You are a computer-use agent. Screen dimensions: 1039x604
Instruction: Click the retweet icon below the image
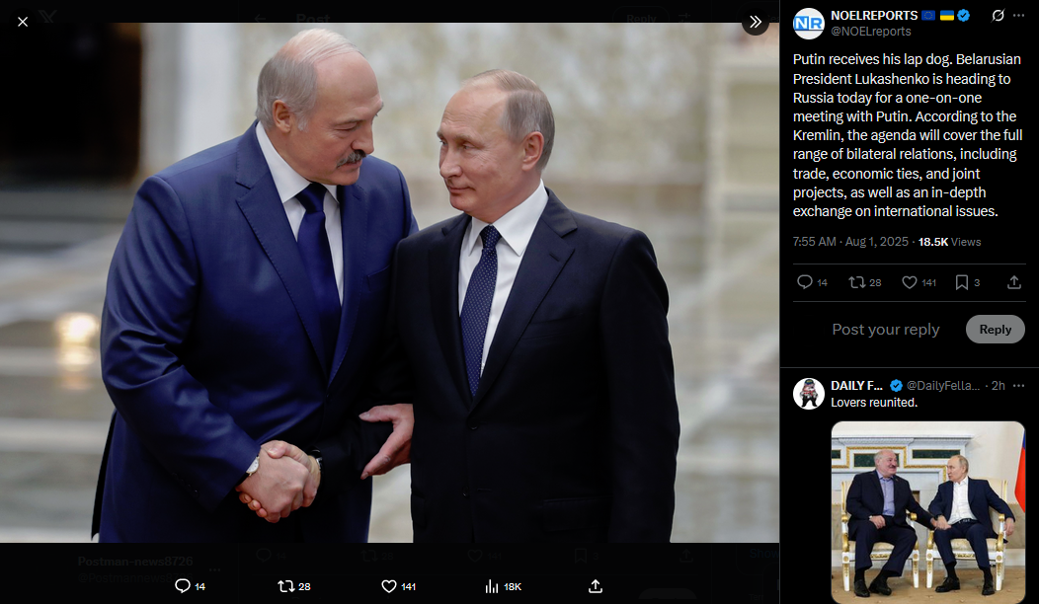(286, 586)
